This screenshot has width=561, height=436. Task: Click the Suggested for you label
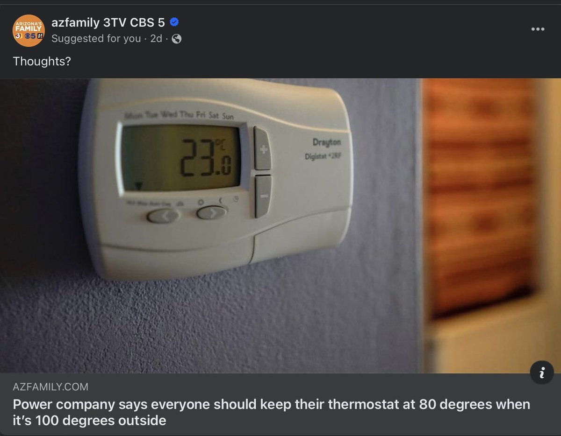point(96,39)
